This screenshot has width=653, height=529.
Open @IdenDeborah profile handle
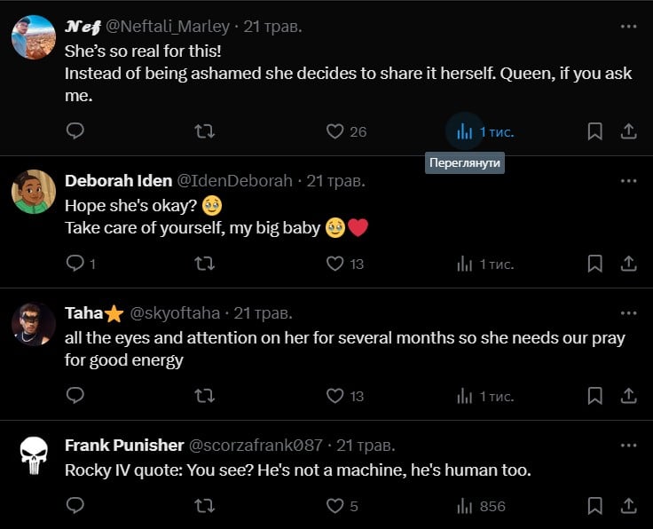click(235, 181)
